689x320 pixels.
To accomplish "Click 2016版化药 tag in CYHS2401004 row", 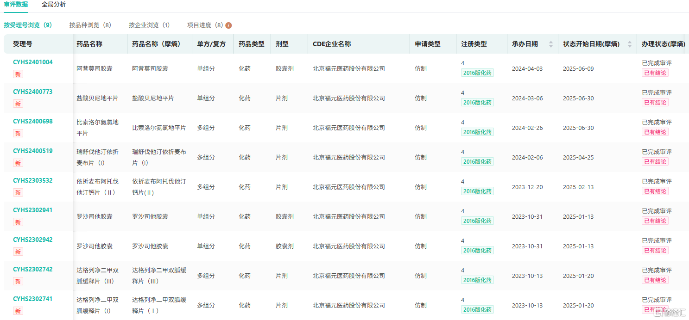I will [477, 73].
